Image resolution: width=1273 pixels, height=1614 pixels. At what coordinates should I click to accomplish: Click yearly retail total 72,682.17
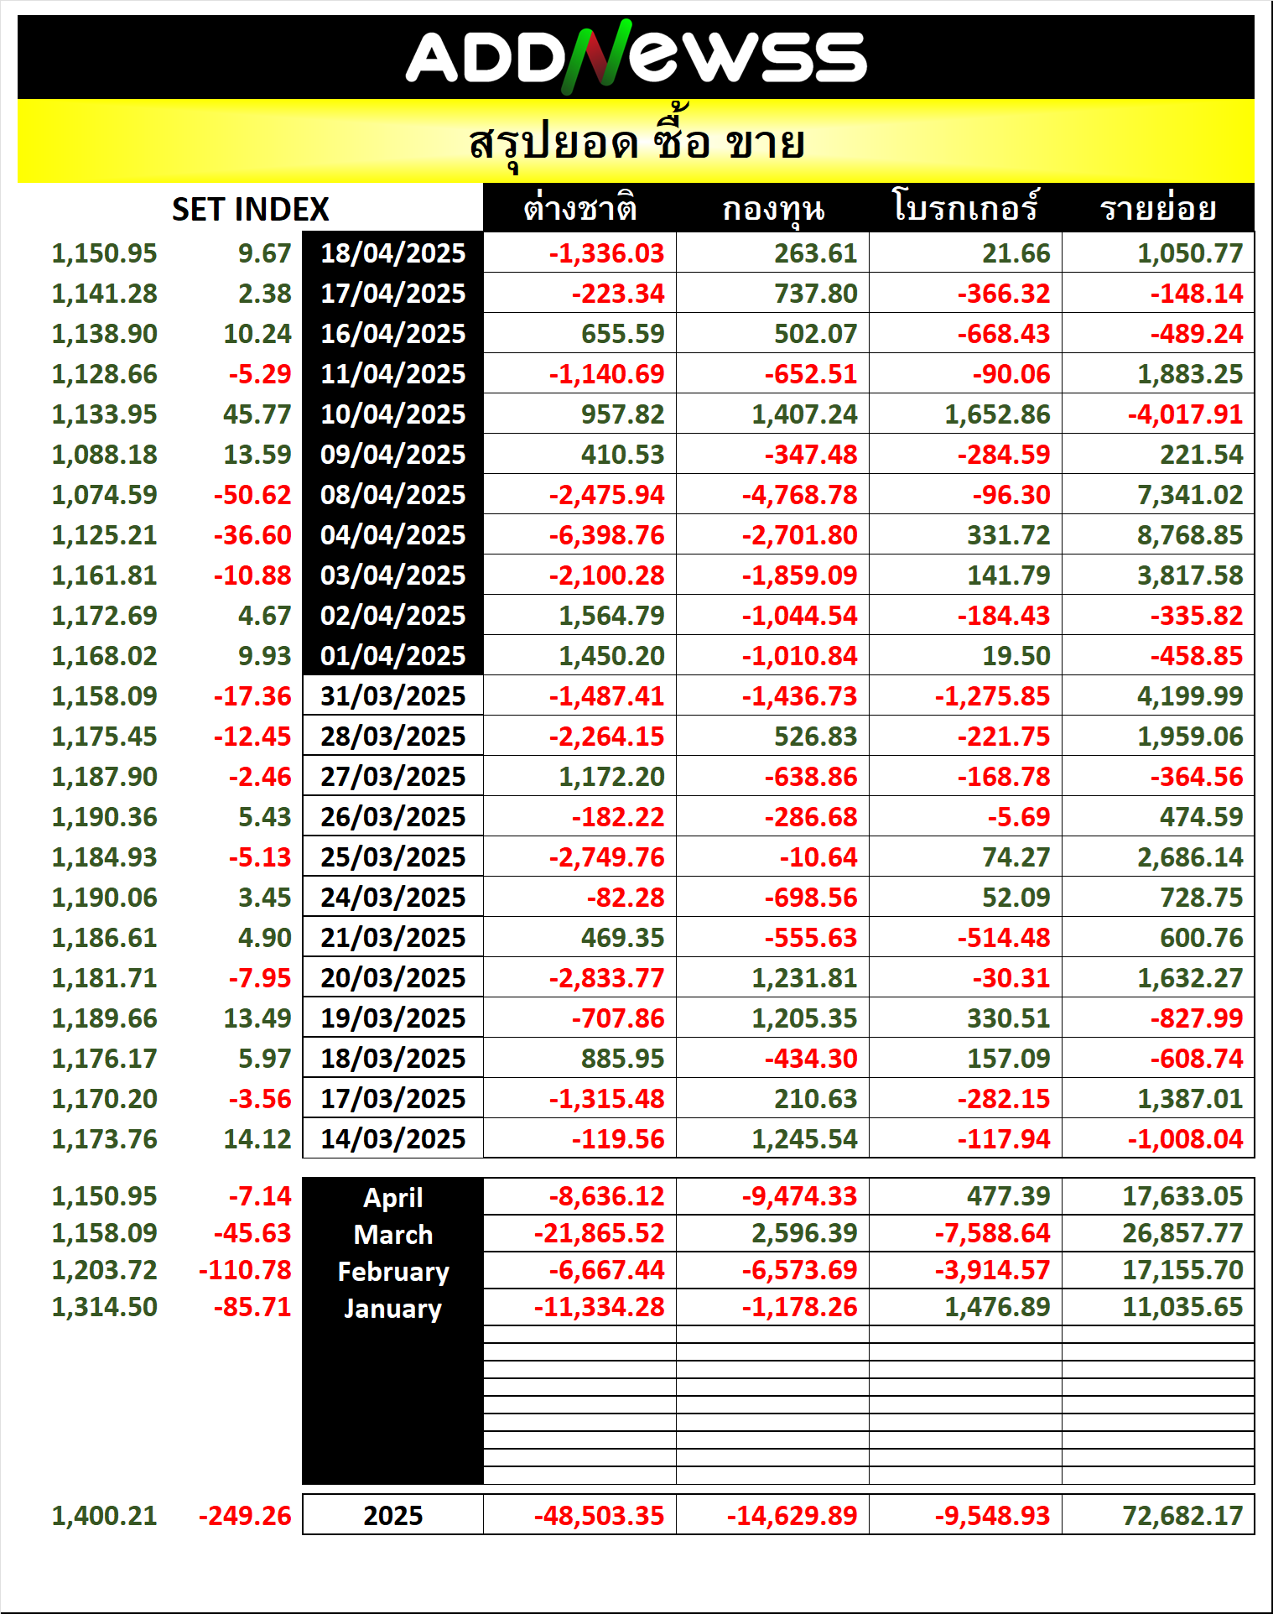pos(1183,1515)
